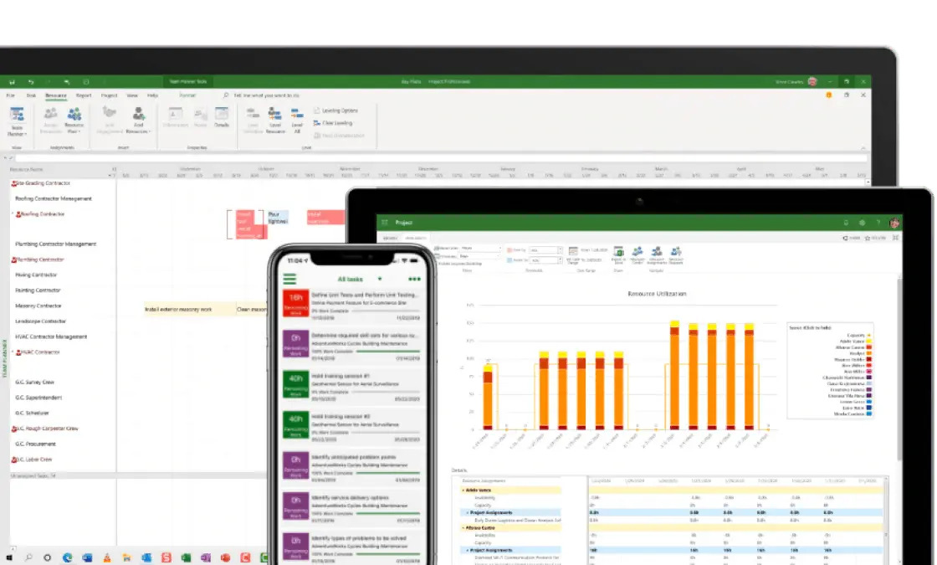The image size is (937, 565).
Task: Click Clear Leveling
Action: click(333, 123)
